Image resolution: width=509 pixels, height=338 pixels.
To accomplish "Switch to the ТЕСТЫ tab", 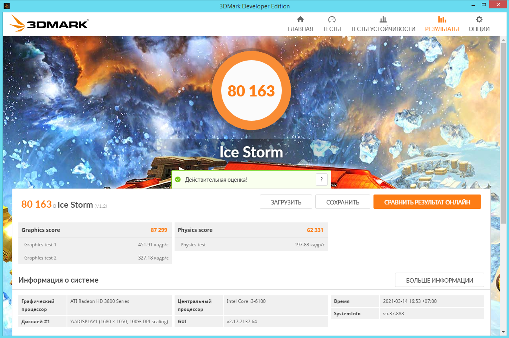I will [332, 24].
